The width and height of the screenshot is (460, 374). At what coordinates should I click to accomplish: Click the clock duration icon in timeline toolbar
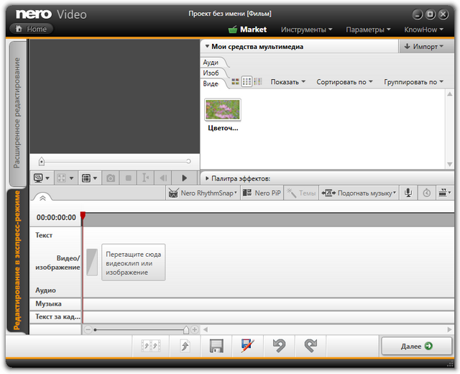427,193
